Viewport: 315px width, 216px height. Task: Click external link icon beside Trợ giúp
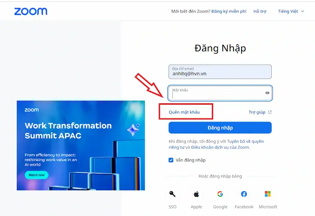click(x=270, y=112)
